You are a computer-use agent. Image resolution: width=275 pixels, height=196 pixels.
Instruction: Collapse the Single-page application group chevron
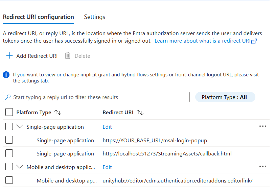[20, 127]
